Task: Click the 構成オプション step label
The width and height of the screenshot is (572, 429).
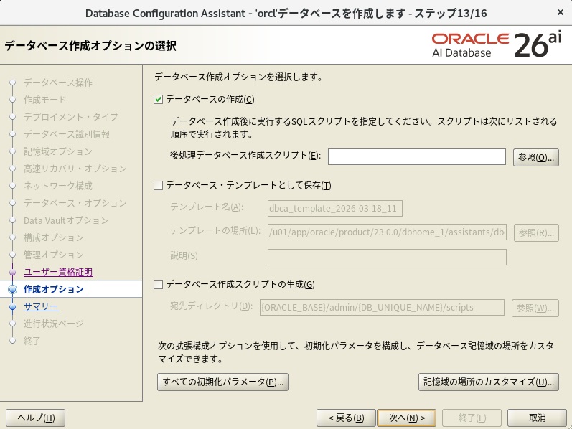Action: click(x=54, y=237)
